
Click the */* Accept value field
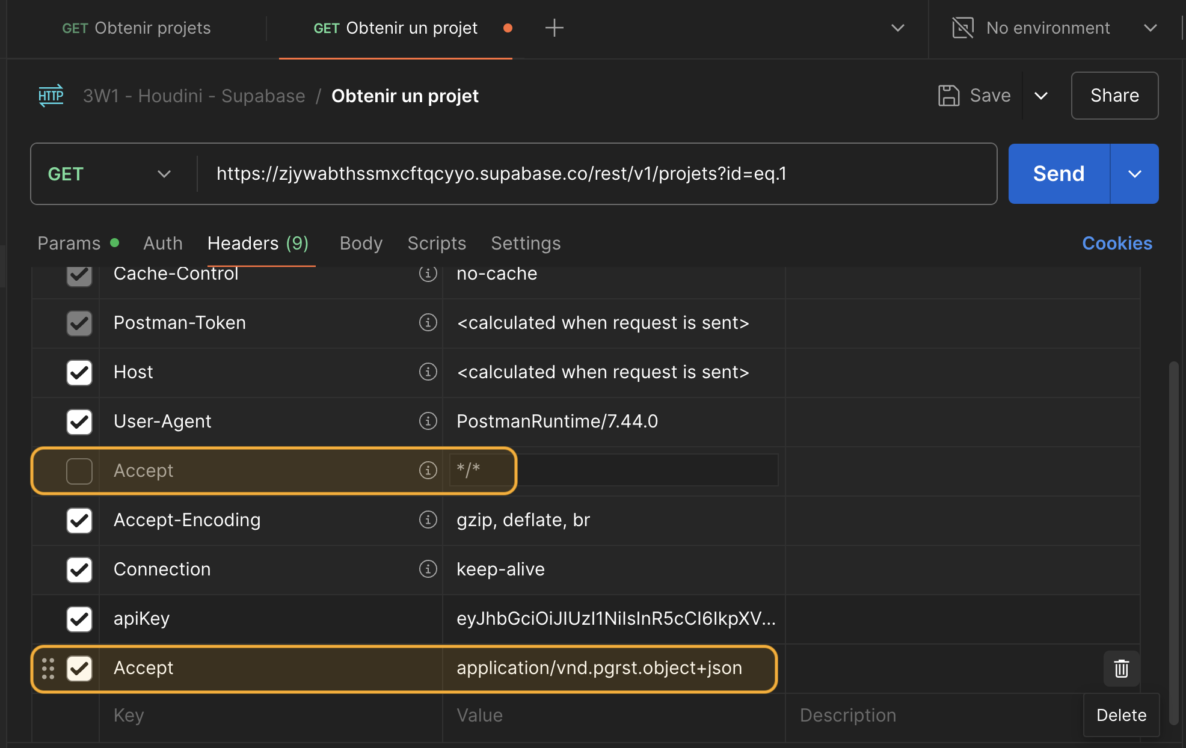[x=613, y=470]
